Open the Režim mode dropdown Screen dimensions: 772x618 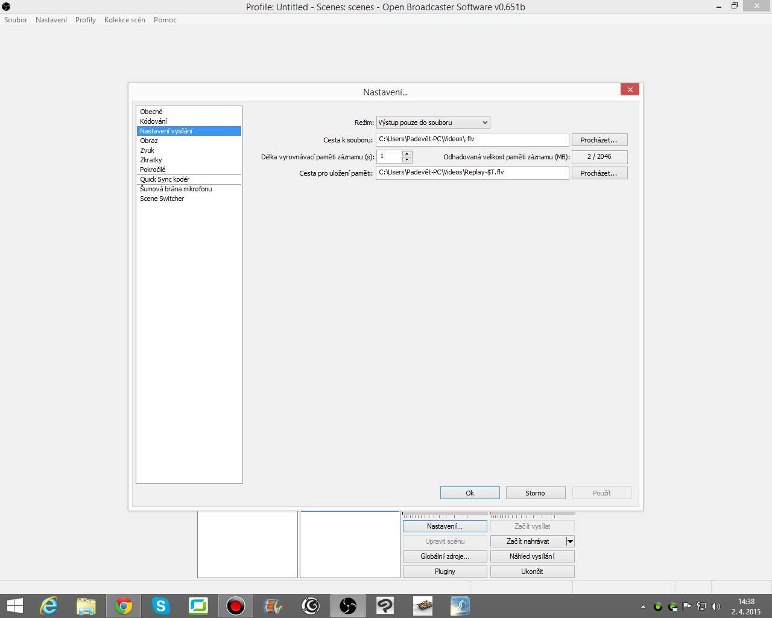(x=433, y=123)
